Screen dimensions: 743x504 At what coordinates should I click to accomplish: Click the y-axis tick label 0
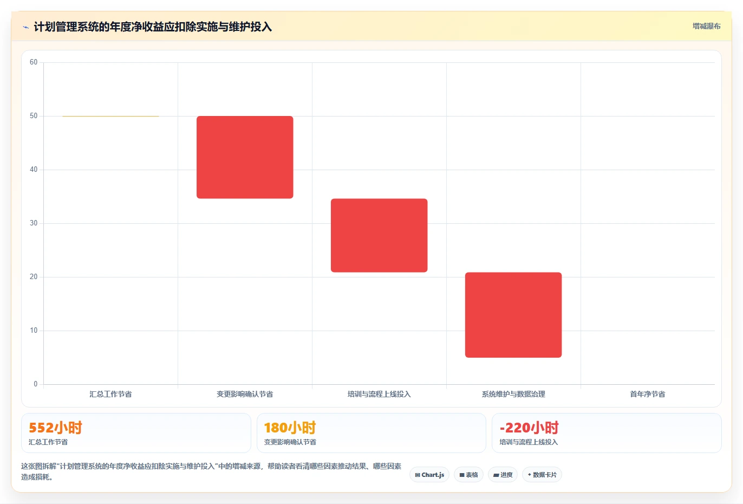(36, 384)
